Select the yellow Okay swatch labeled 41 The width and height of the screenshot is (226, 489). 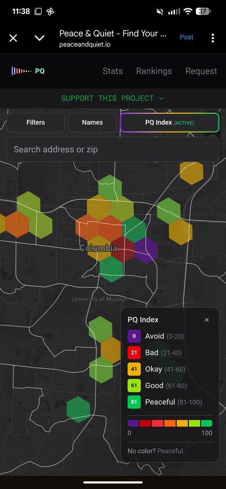click(x=134, y=369)
